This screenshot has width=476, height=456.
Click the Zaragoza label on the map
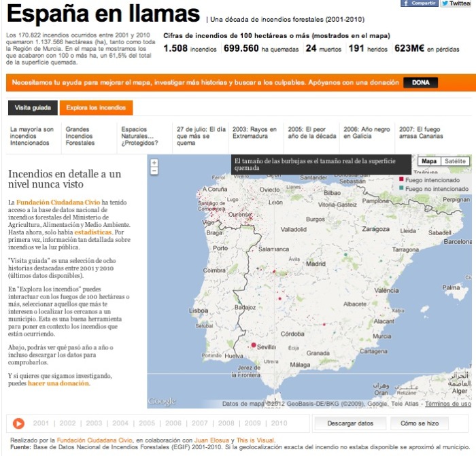coord(376,229)
